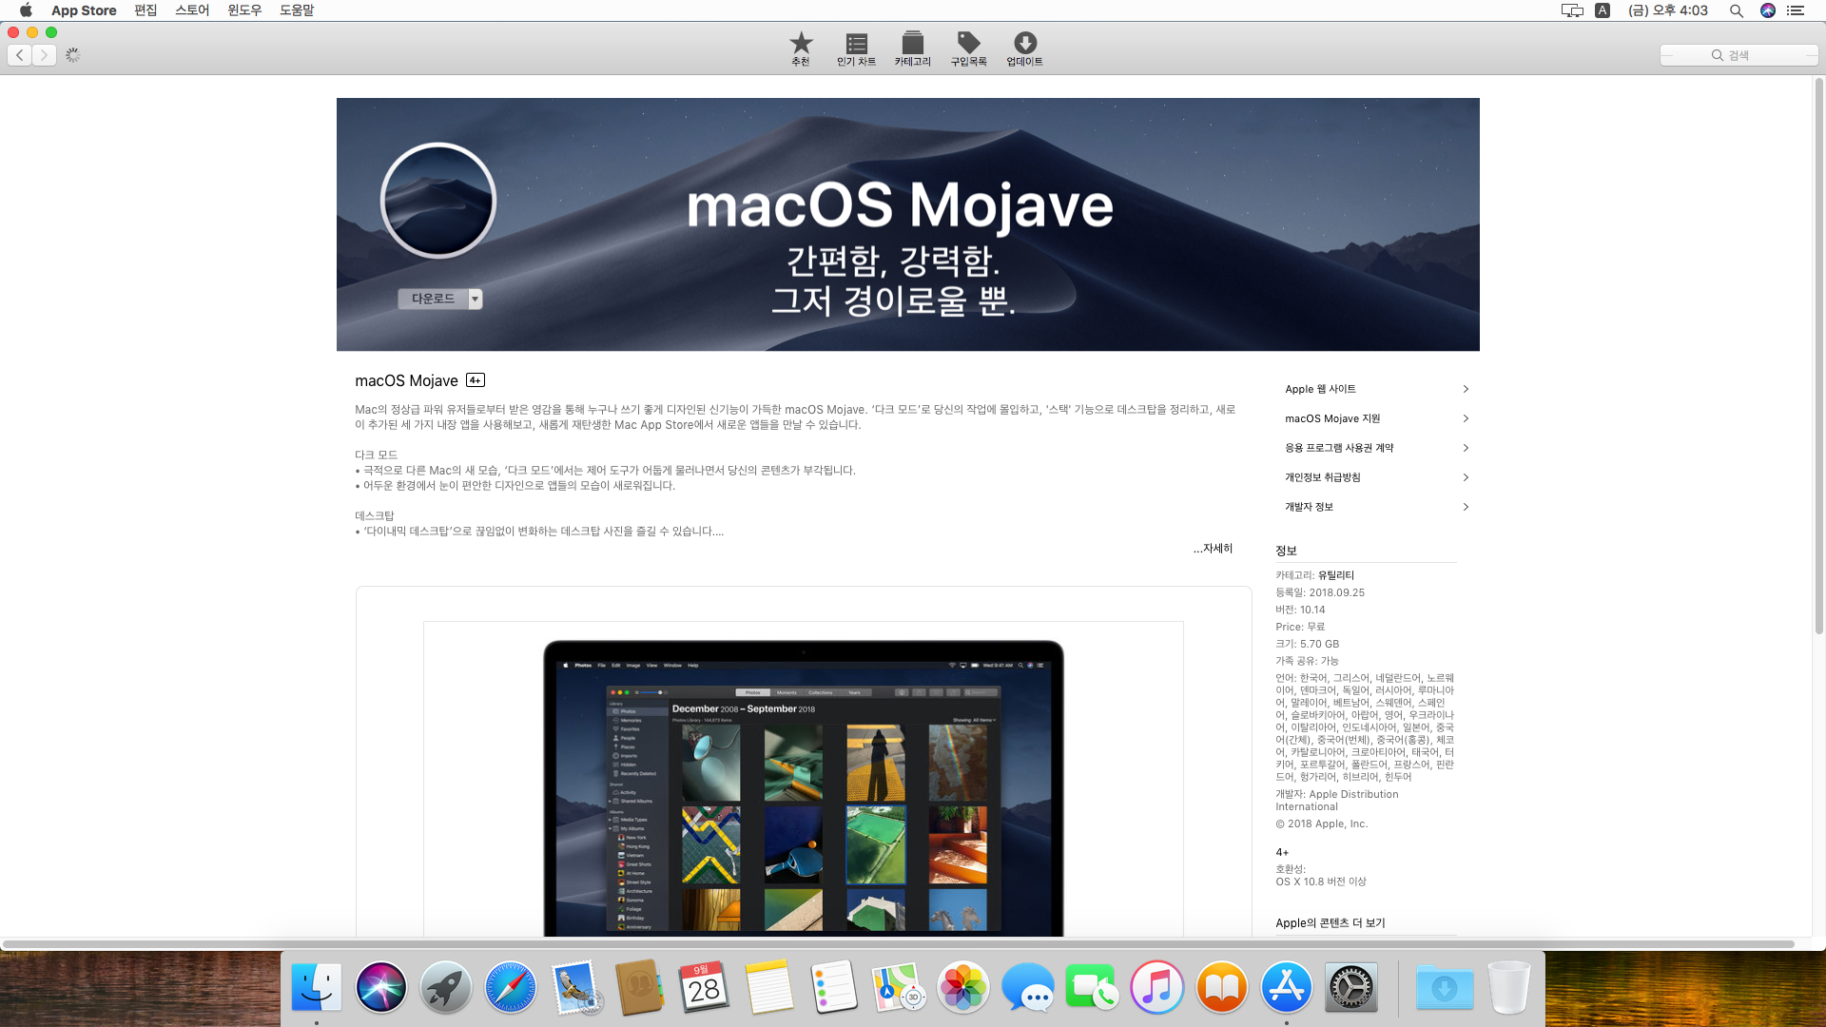
Task: Open Notification Center list icon
Action: (1796, 10)
